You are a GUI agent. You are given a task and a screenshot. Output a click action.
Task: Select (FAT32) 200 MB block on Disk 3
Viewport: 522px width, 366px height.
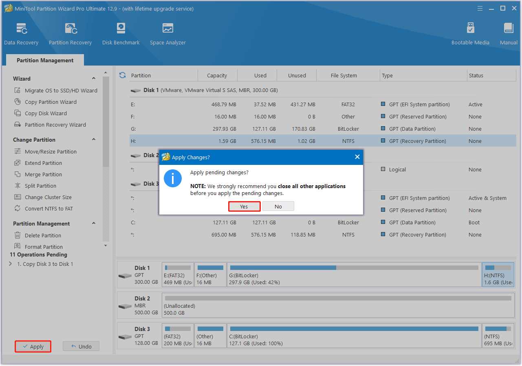(178, 335)
